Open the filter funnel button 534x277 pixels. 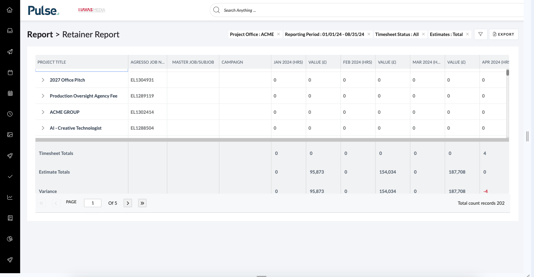tap(480, 34)
